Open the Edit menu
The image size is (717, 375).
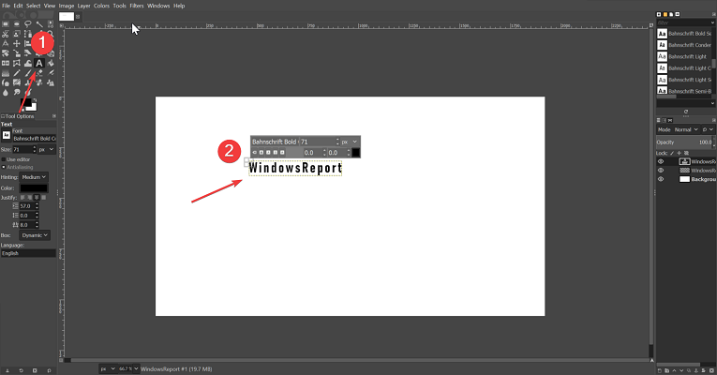tap(18, 6)
